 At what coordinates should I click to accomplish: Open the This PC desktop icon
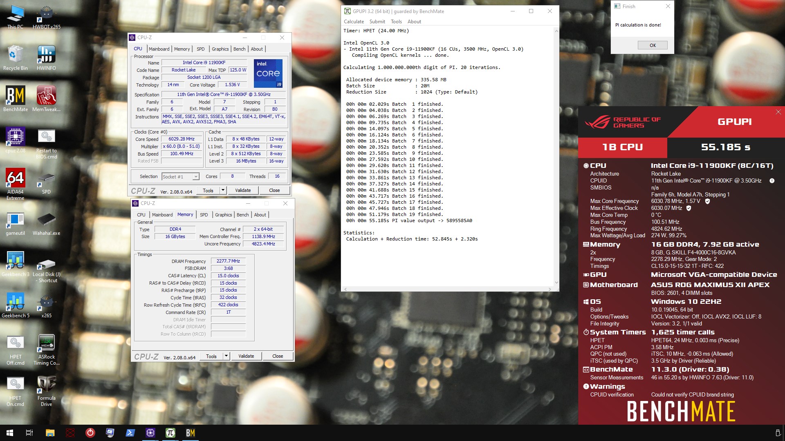click(15, 17)
